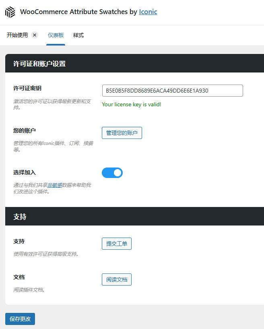Click the 您的账户 label

coord(24,130)
